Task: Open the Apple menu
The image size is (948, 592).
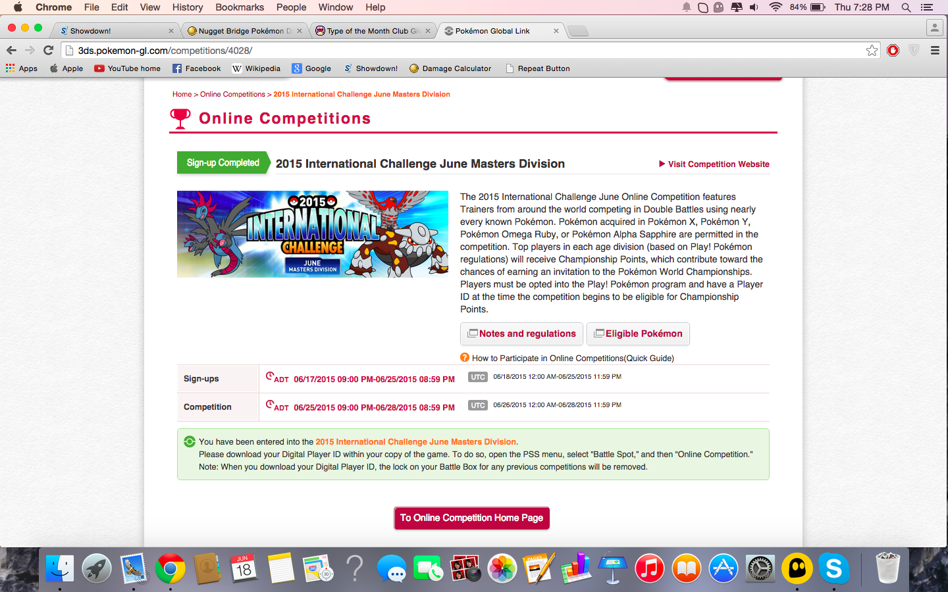Action: point(18,7)
